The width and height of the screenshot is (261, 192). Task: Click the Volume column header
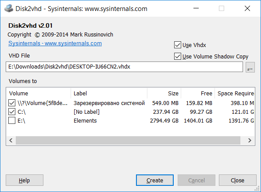click(39, 93)
